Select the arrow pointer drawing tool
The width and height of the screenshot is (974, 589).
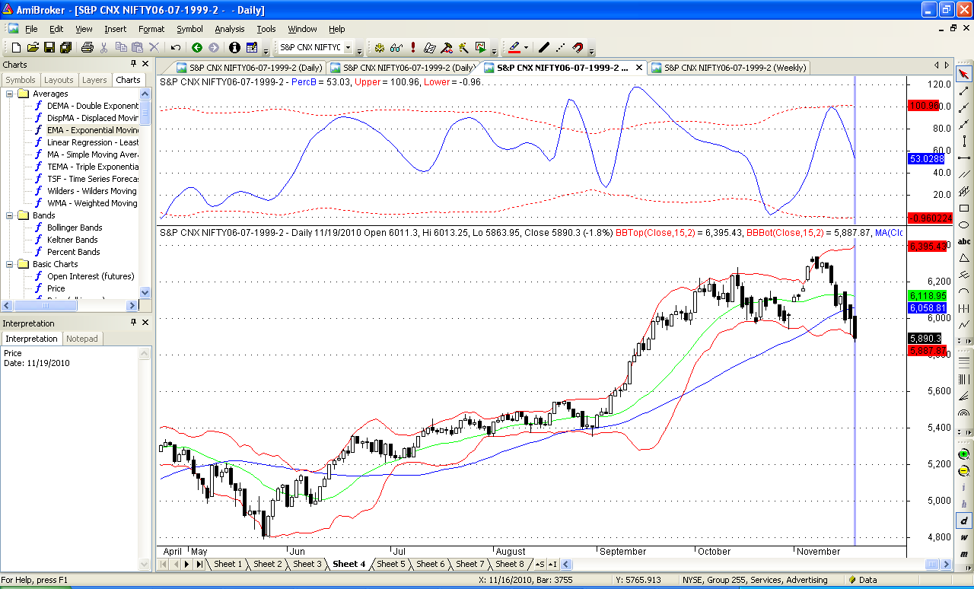[x=964, y=74]
